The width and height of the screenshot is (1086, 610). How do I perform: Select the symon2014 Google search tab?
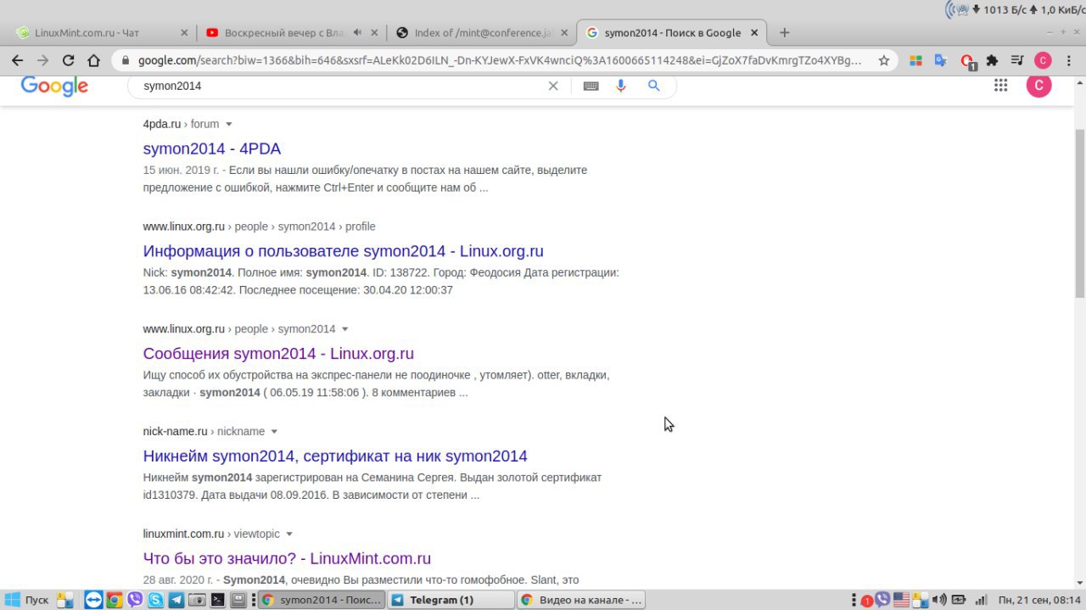pyautogui.click(x=672, y=33)
